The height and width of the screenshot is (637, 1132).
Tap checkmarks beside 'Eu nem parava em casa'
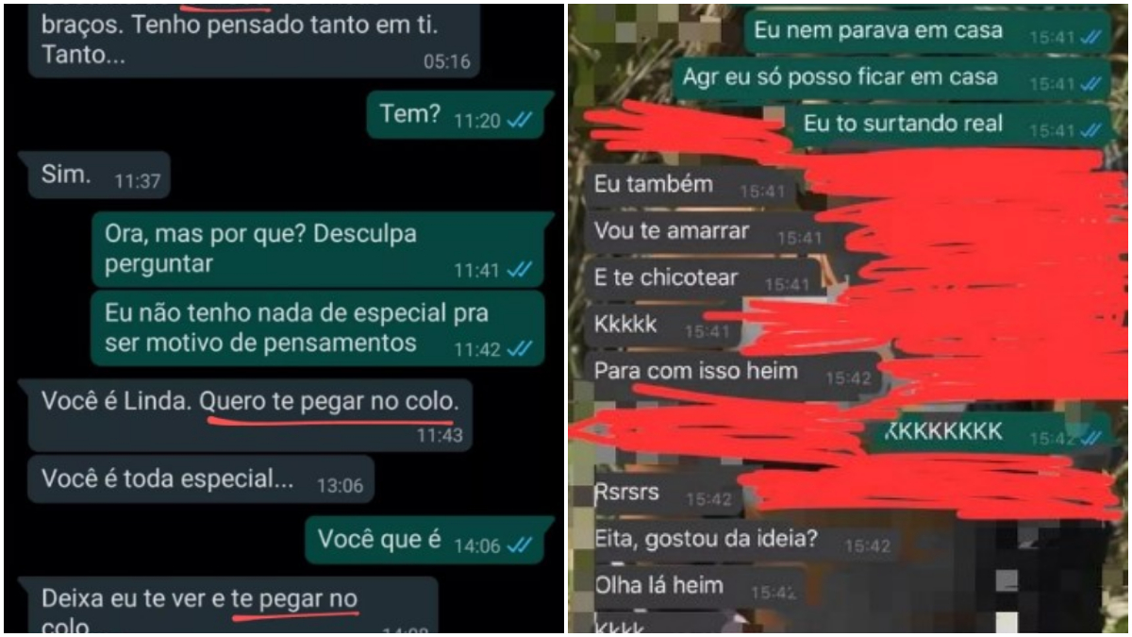(x=1091, y=36)
